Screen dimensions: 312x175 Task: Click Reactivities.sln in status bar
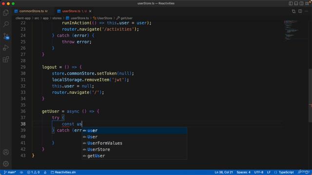pyautogui.click(x=63, y=172)
